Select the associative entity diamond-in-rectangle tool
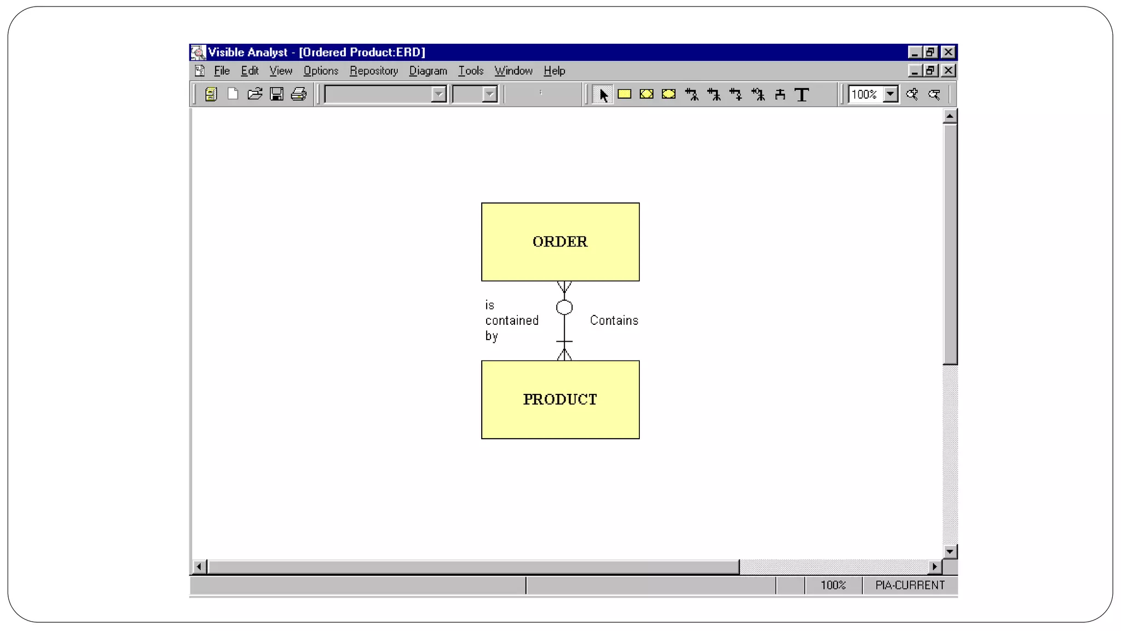The image size is (1121, 631). (x=646, y=94)
